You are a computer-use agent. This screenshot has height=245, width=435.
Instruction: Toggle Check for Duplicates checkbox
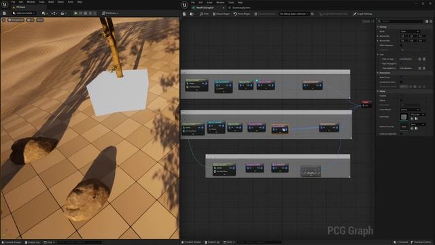401,134
